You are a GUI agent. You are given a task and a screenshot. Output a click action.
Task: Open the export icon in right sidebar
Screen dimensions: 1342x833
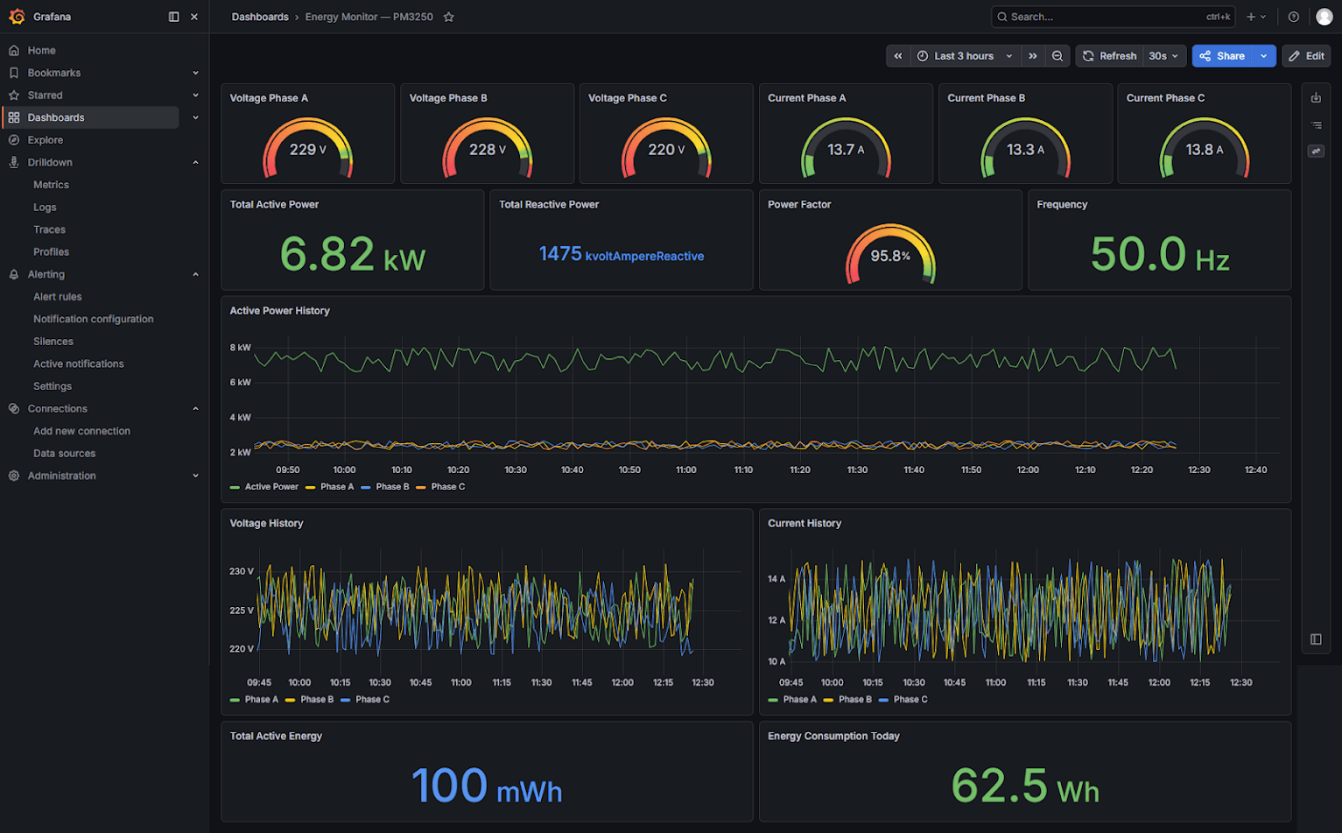point(1316,98)
